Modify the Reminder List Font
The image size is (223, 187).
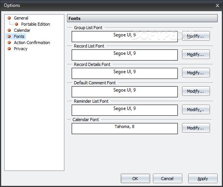(196, 110)
